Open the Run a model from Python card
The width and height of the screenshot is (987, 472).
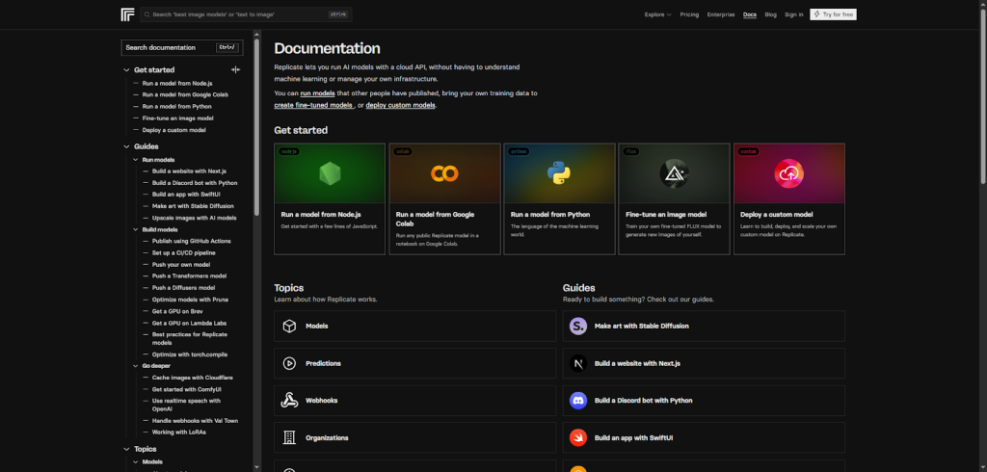(559, 198)
